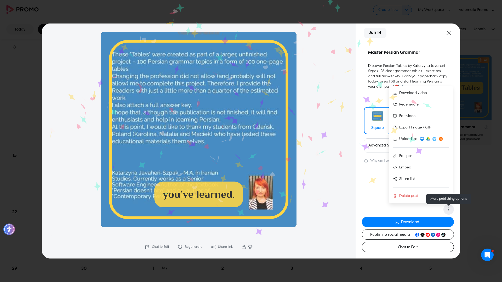Click the Facebook icon in publish button

click(417, 235)
